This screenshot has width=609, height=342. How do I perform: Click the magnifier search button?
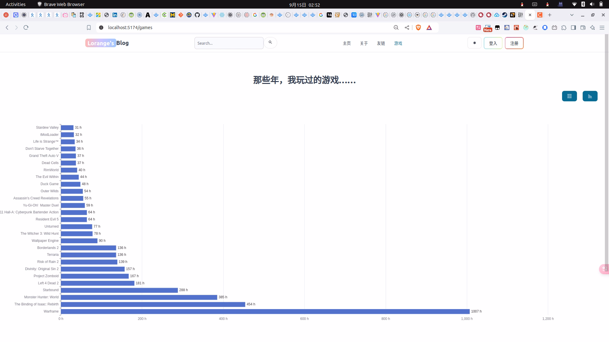tap(270, 43)
